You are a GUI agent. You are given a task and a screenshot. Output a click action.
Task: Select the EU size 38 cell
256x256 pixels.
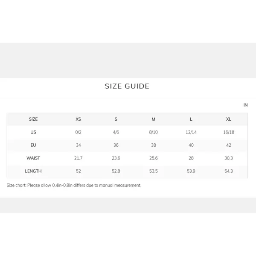point(153,145)
